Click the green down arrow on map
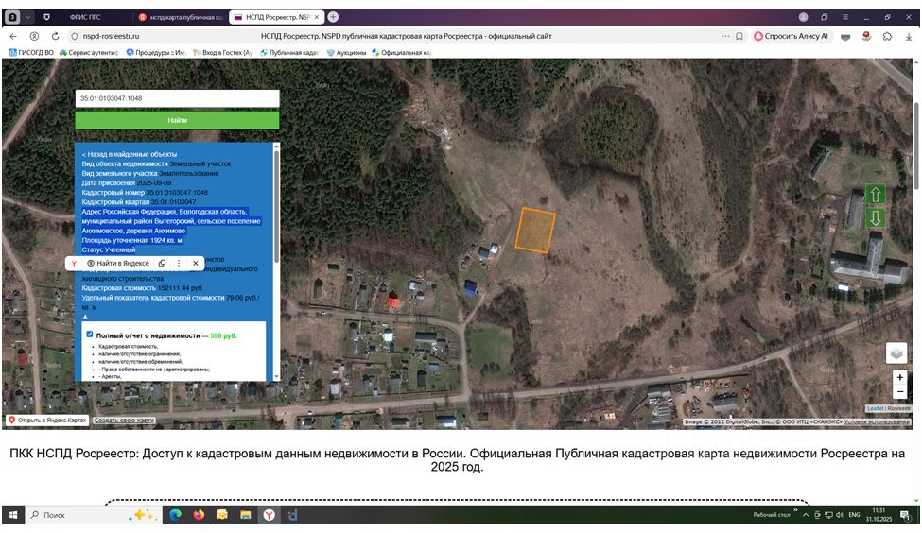Image resolution: width=922 pixels, height=533 pixels. [x=875, y=218]
